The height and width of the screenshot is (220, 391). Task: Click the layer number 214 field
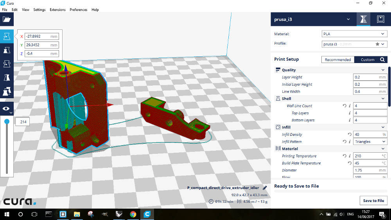23,122
